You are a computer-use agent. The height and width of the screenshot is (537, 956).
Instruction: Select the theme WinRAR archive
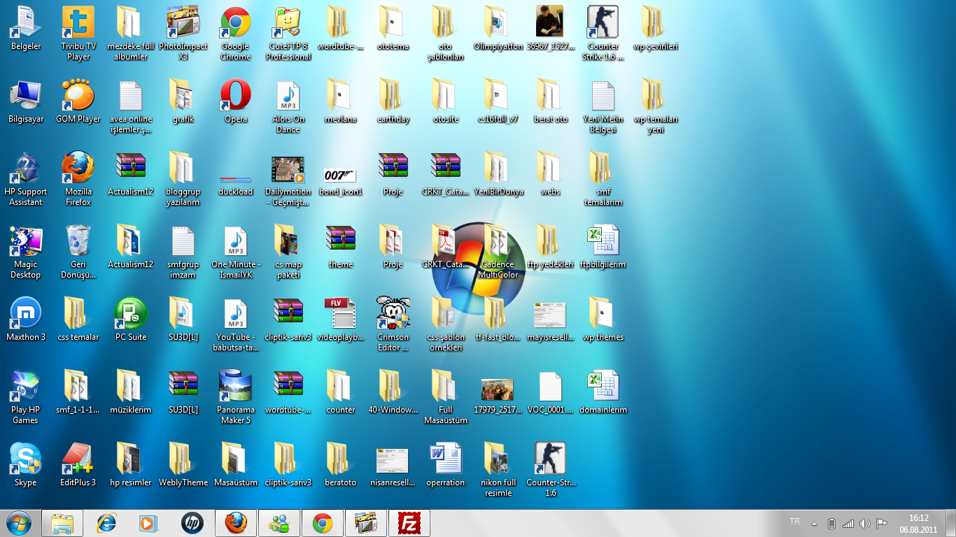coord(341,246)
